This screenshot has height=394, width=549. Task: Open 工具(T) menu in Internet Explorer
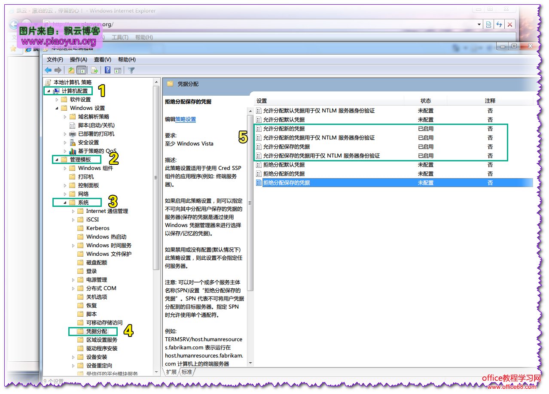[120, 37]
